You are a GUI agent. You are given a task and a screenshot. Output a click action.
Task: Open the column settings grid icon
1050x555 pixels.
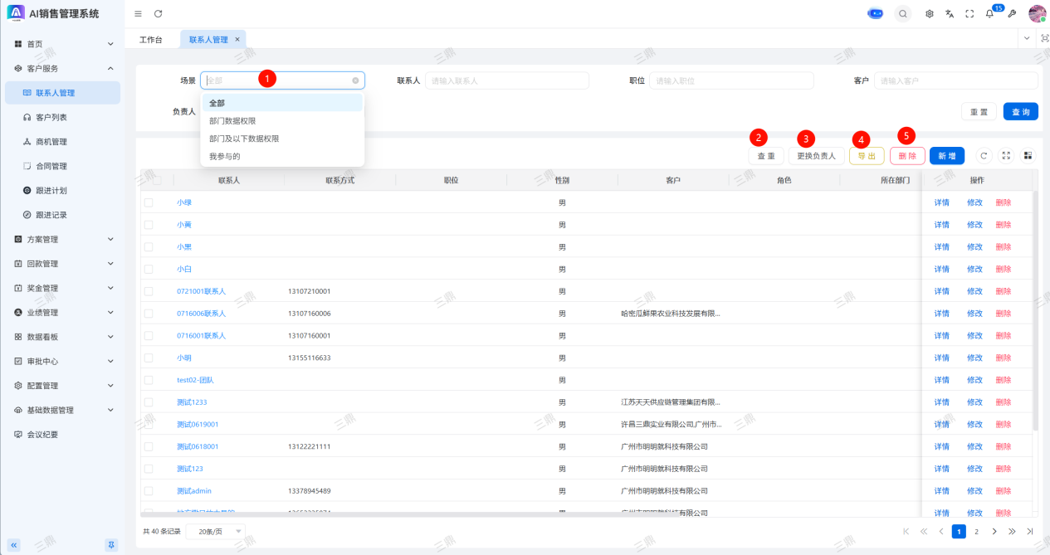(1028, 155)
